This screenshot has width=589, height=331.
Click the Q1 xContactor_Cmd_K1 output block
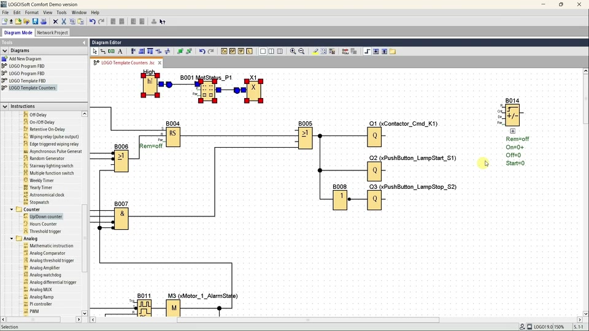click(374, 137)
